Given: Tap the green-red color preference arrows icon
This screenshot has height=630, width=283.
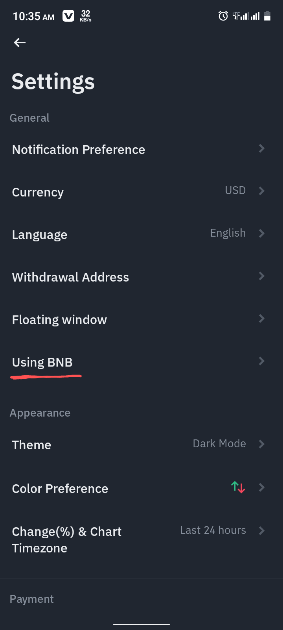Looking at the screenshot, I should pyautogui.click(x=238, y=487).
